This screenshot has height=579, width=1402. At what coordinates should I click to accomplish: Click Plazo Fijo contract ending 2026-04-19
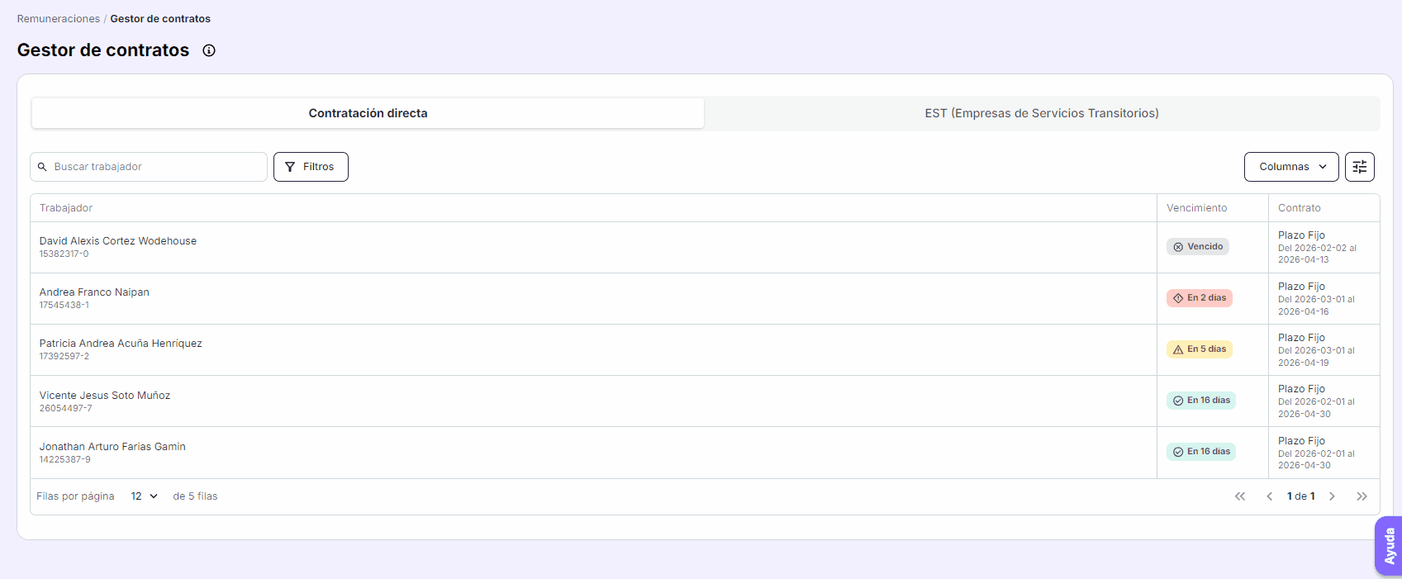(1324, 350)
